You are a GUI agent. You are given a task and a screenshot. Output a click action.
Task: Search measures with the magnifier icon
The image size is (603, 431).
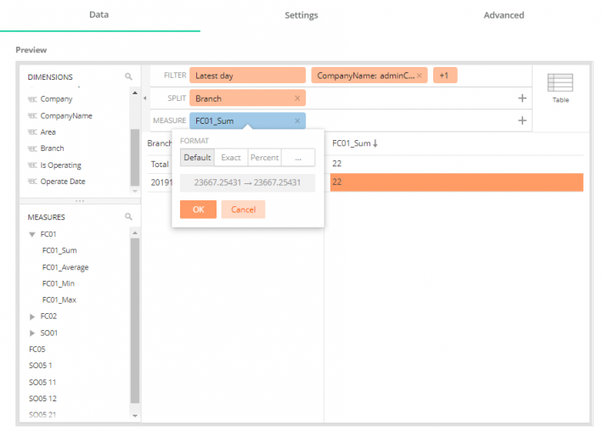pos(128,216)
